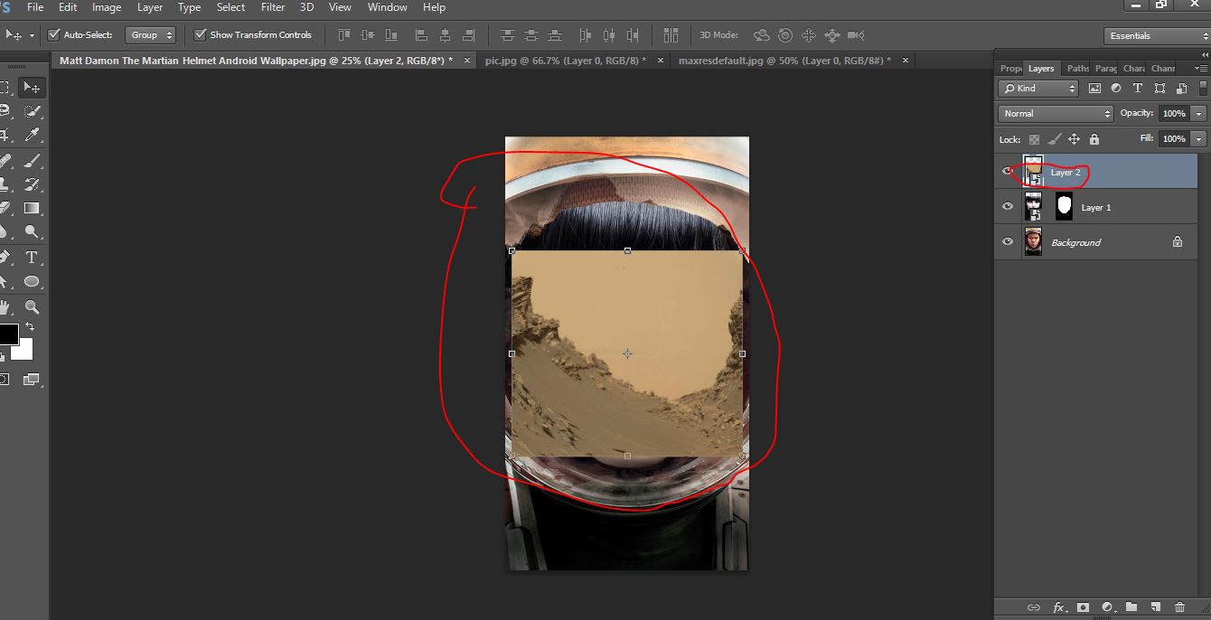This screenshot has height=620, width=1211.
Task: Expand the Opacity slider arrow
Action: 1198,114
